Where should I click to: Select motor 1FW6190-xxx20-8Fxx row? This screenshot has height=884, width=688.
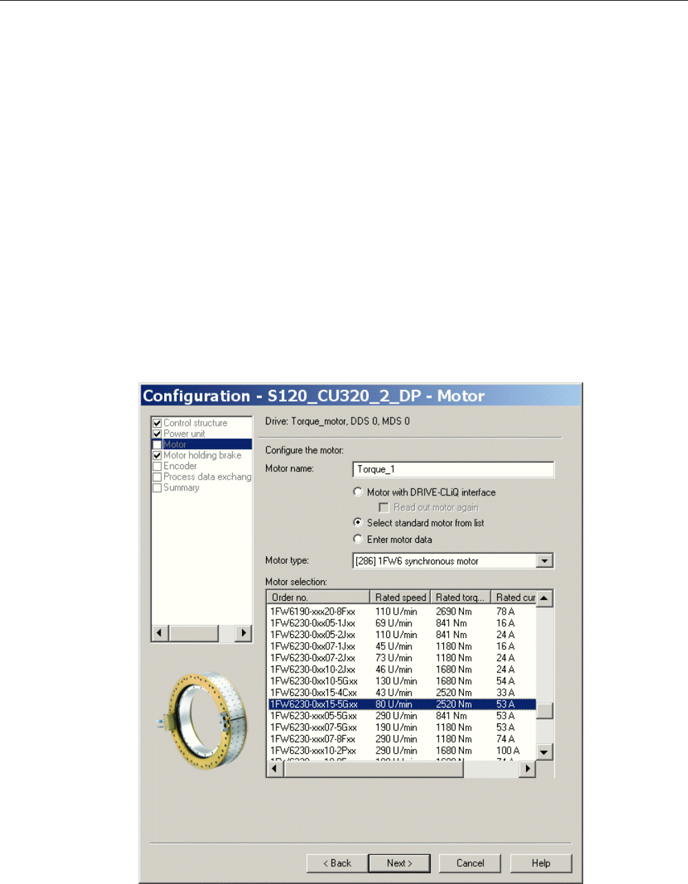point(401,611)
